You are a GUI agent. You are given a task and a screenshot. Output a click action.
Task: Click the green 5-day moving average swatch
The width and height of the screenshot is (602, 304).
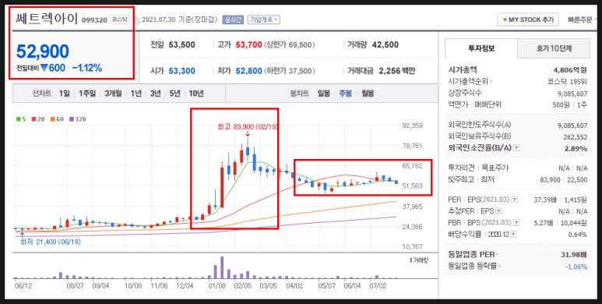point(18,119)
